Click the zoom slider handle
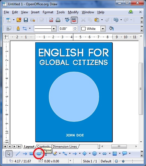This screenshot has height=166, width=146. 123,161
